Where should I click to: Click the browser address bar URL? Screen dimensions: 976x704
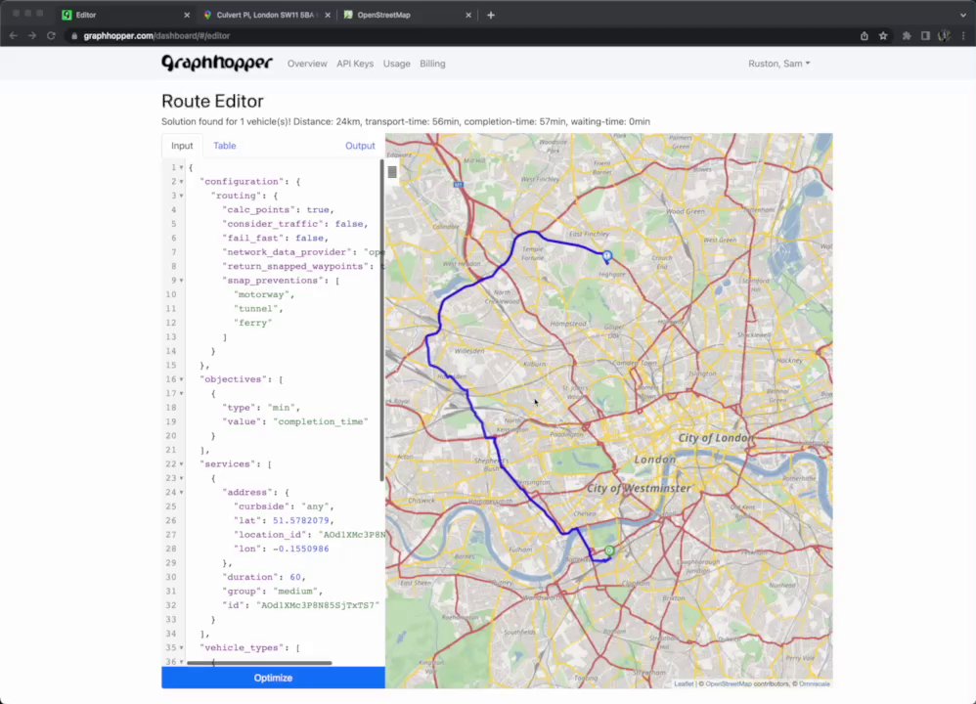click(x=156, y=36)
